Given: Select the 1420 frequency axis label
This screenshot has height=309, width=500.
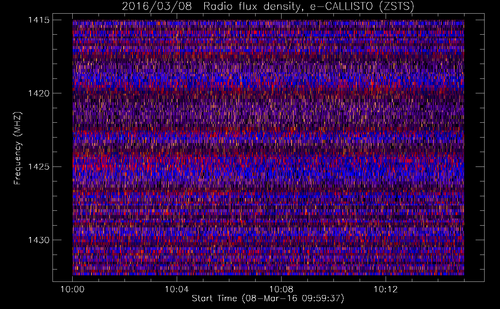Looking at the screenshot, I should click(x=39, y=93).
